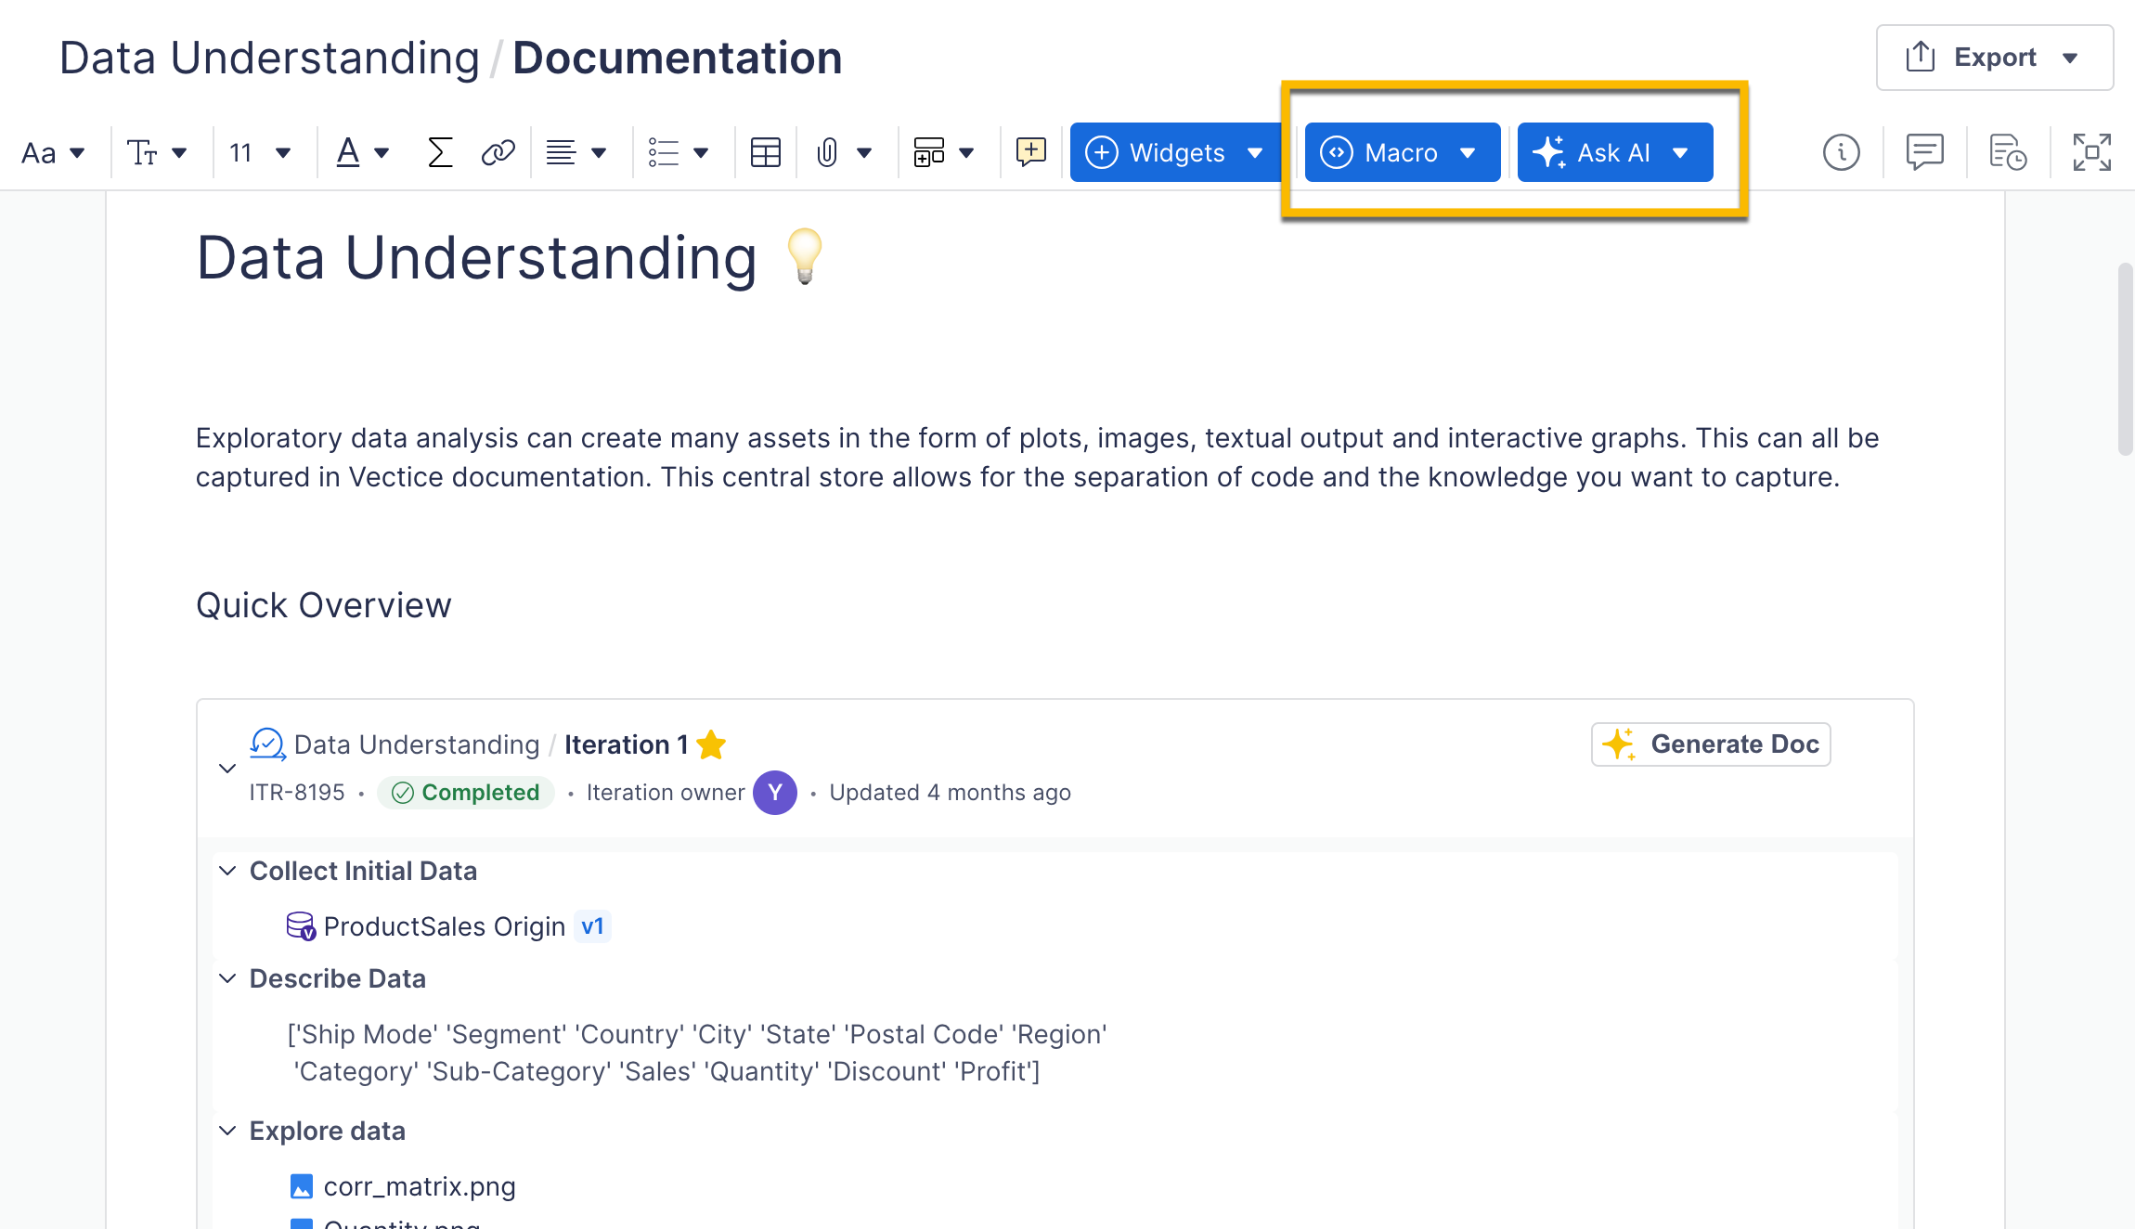Collapse the Describe Data section

(227, 978)
